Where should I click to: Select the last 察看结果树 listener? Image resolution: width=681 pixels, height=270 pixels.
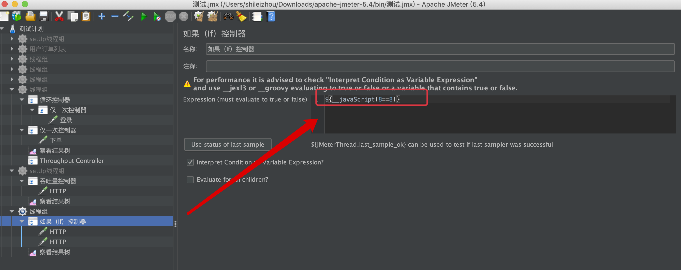click(55, 252)
